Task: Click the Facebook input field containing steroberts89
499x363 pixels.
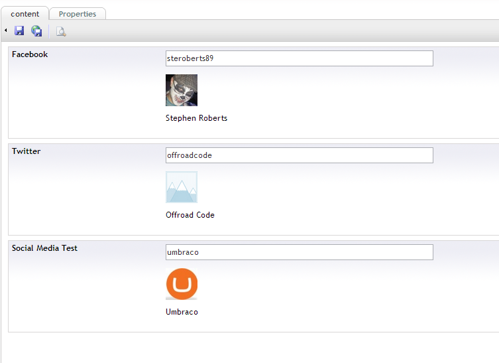Action: 299,58
